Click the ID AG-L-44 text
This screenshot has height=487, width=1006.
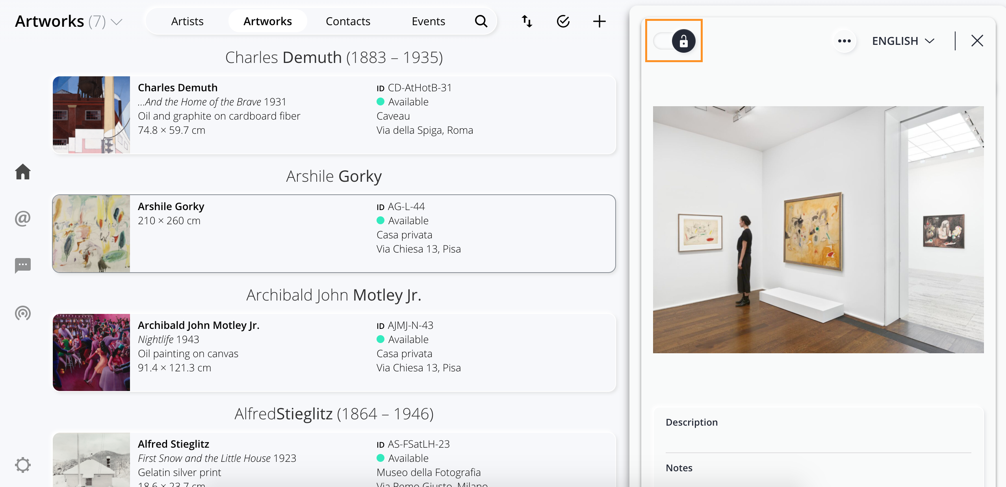coord(401,207)
